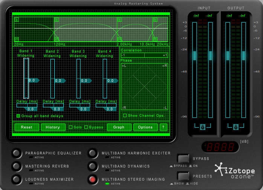Click the iZotope Ozone logo

pos(234,170)
